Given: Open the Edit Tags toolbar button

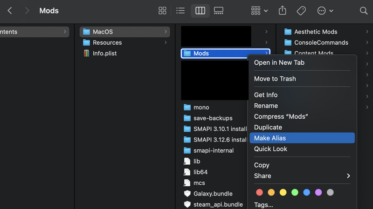Looking at the screenshot, I should tap(301, 11).
